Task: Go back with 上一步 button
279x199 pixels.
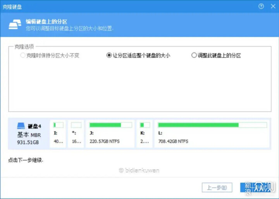Action: click(217, 187)
